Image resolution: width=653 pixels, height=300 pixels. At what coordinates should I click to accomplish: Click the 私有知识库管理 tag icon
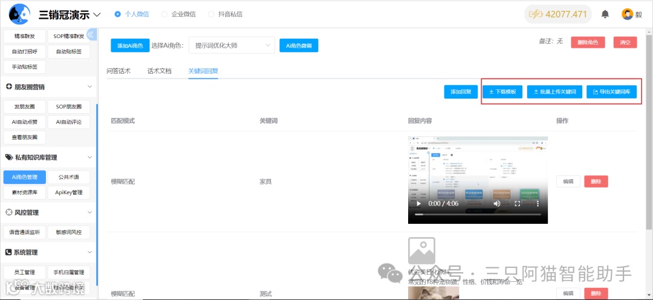point(9,157)
